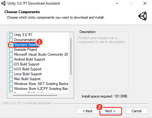Viewport: 152px width, 118px height.
Task: Select the 'Documentation' list label
Action: click(x=25, y=40)
